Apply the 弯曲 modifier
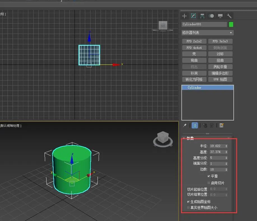This screenshot has width=257, height=221. pos(194,60)
